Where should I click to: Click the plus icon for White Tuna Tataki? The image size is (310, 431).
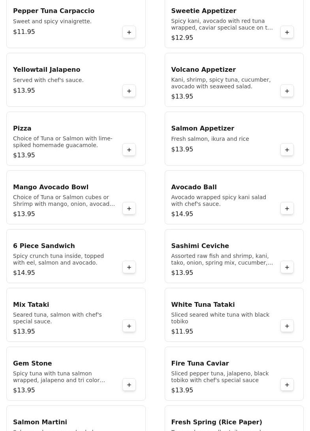[x=287, y=326]
